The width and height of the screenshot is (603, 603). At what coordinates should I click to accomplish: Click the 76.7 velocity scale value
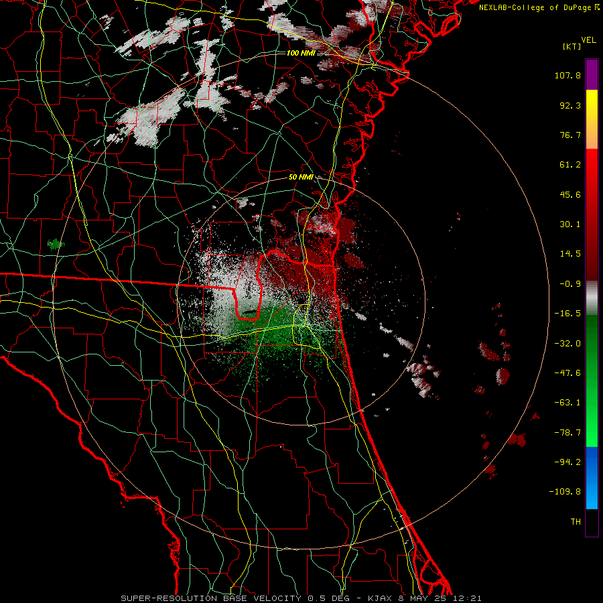[570, 135]
